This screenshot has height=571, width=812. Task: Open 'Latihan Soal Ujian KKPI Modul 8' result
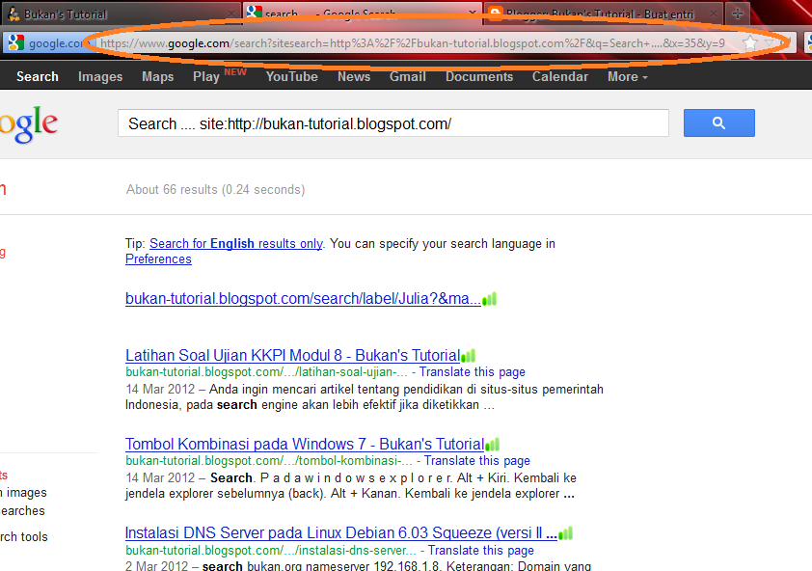pyautogui.click(x=292, y=356)
